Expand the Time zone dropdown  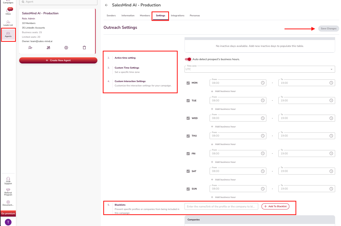click(332, 69)
